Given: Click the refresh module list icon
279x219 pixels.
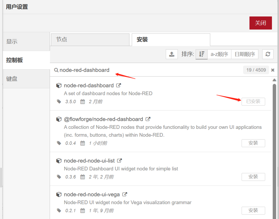Looking at the screenshot, I should 268,54.
